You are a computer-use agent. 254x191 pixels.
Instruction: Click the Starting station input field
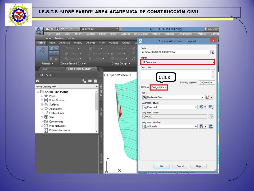(x=207, y=83)
